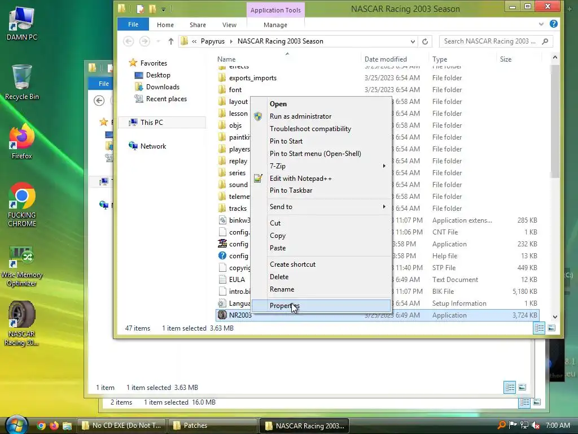The image size is (578, 434).
Task: Click the Back arrow in NASCAR window
Action: coord(128,41)
